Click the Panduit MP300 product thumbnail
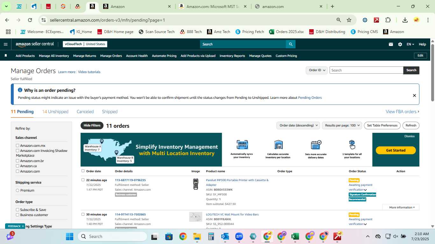The image size is (435, 244). 196,184
